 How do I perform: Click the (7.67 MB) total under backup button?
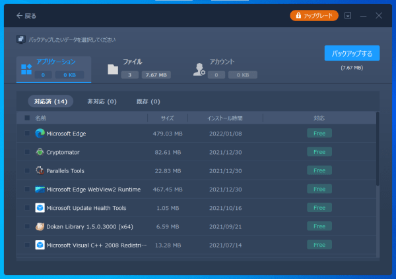tap(352, 68)
